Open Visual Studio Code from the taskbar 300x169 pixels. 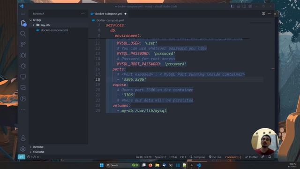199,165
